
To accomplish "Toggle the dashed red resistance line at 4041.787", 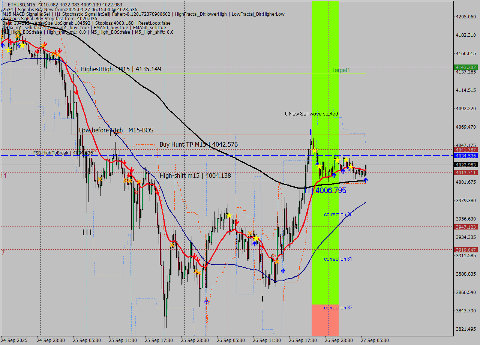I will point(225,150).
